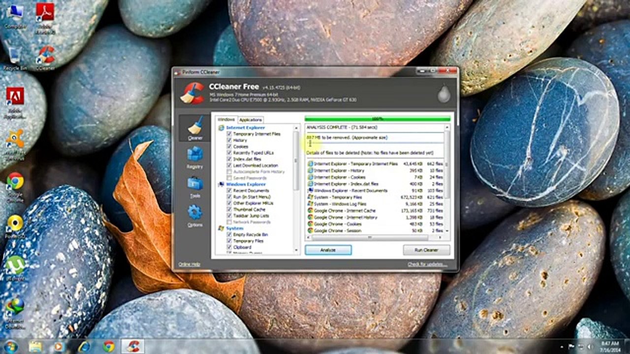
Task: Select the Windows Explorer category header
Action: click(246, 184)
